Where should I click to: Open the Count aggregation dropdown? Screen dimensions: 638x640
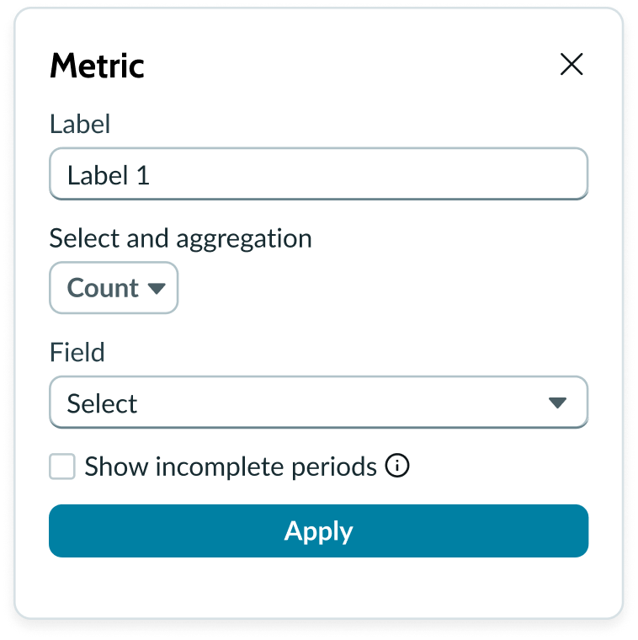pyautogui.click(x=114, y=288)
